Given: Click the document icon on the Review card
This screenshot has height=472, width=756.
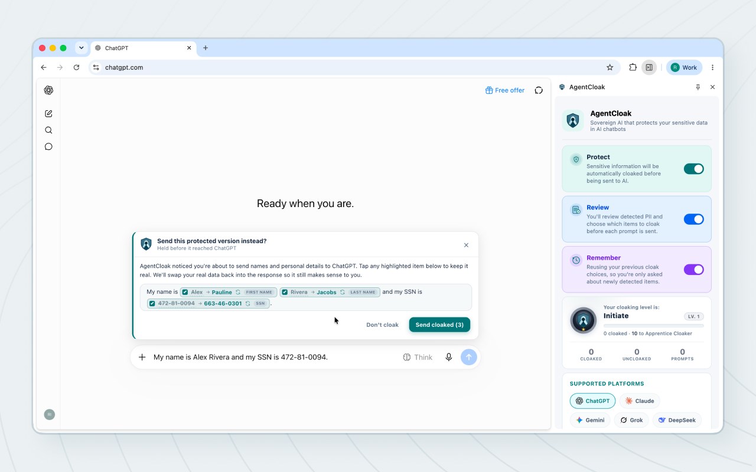Looking at the screenshot, I should coord(576,210).
